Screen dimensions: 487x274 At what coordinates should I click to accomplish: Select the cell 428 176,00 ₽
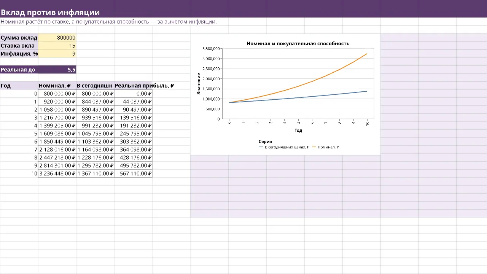[x=133, y=158]
